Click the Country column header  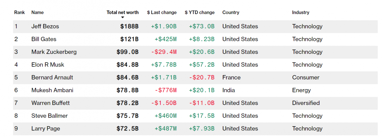tap(231, 12)
